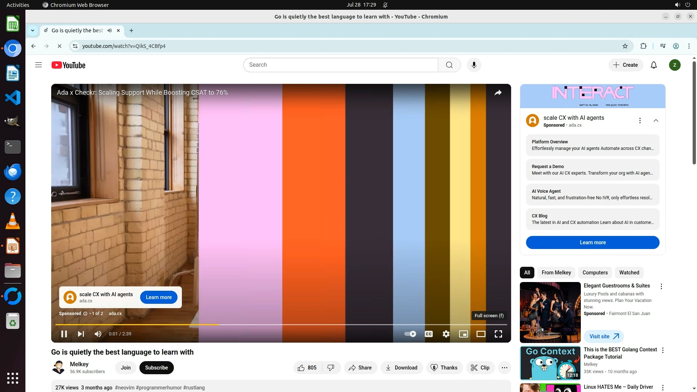The image size is (697, 392).
Task: Switch to theater mode
Action: click(481, 334)
